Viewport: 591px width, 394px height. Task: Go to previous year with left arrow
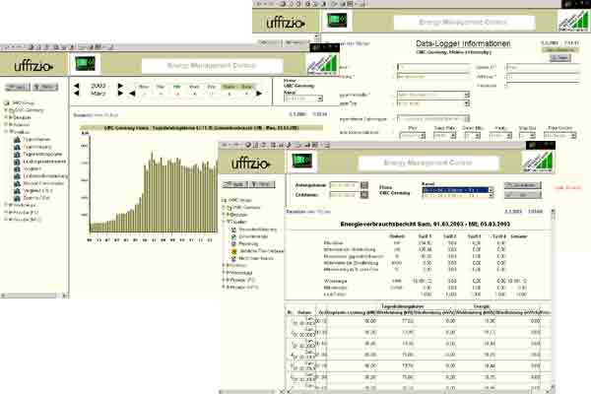point(78,87)
